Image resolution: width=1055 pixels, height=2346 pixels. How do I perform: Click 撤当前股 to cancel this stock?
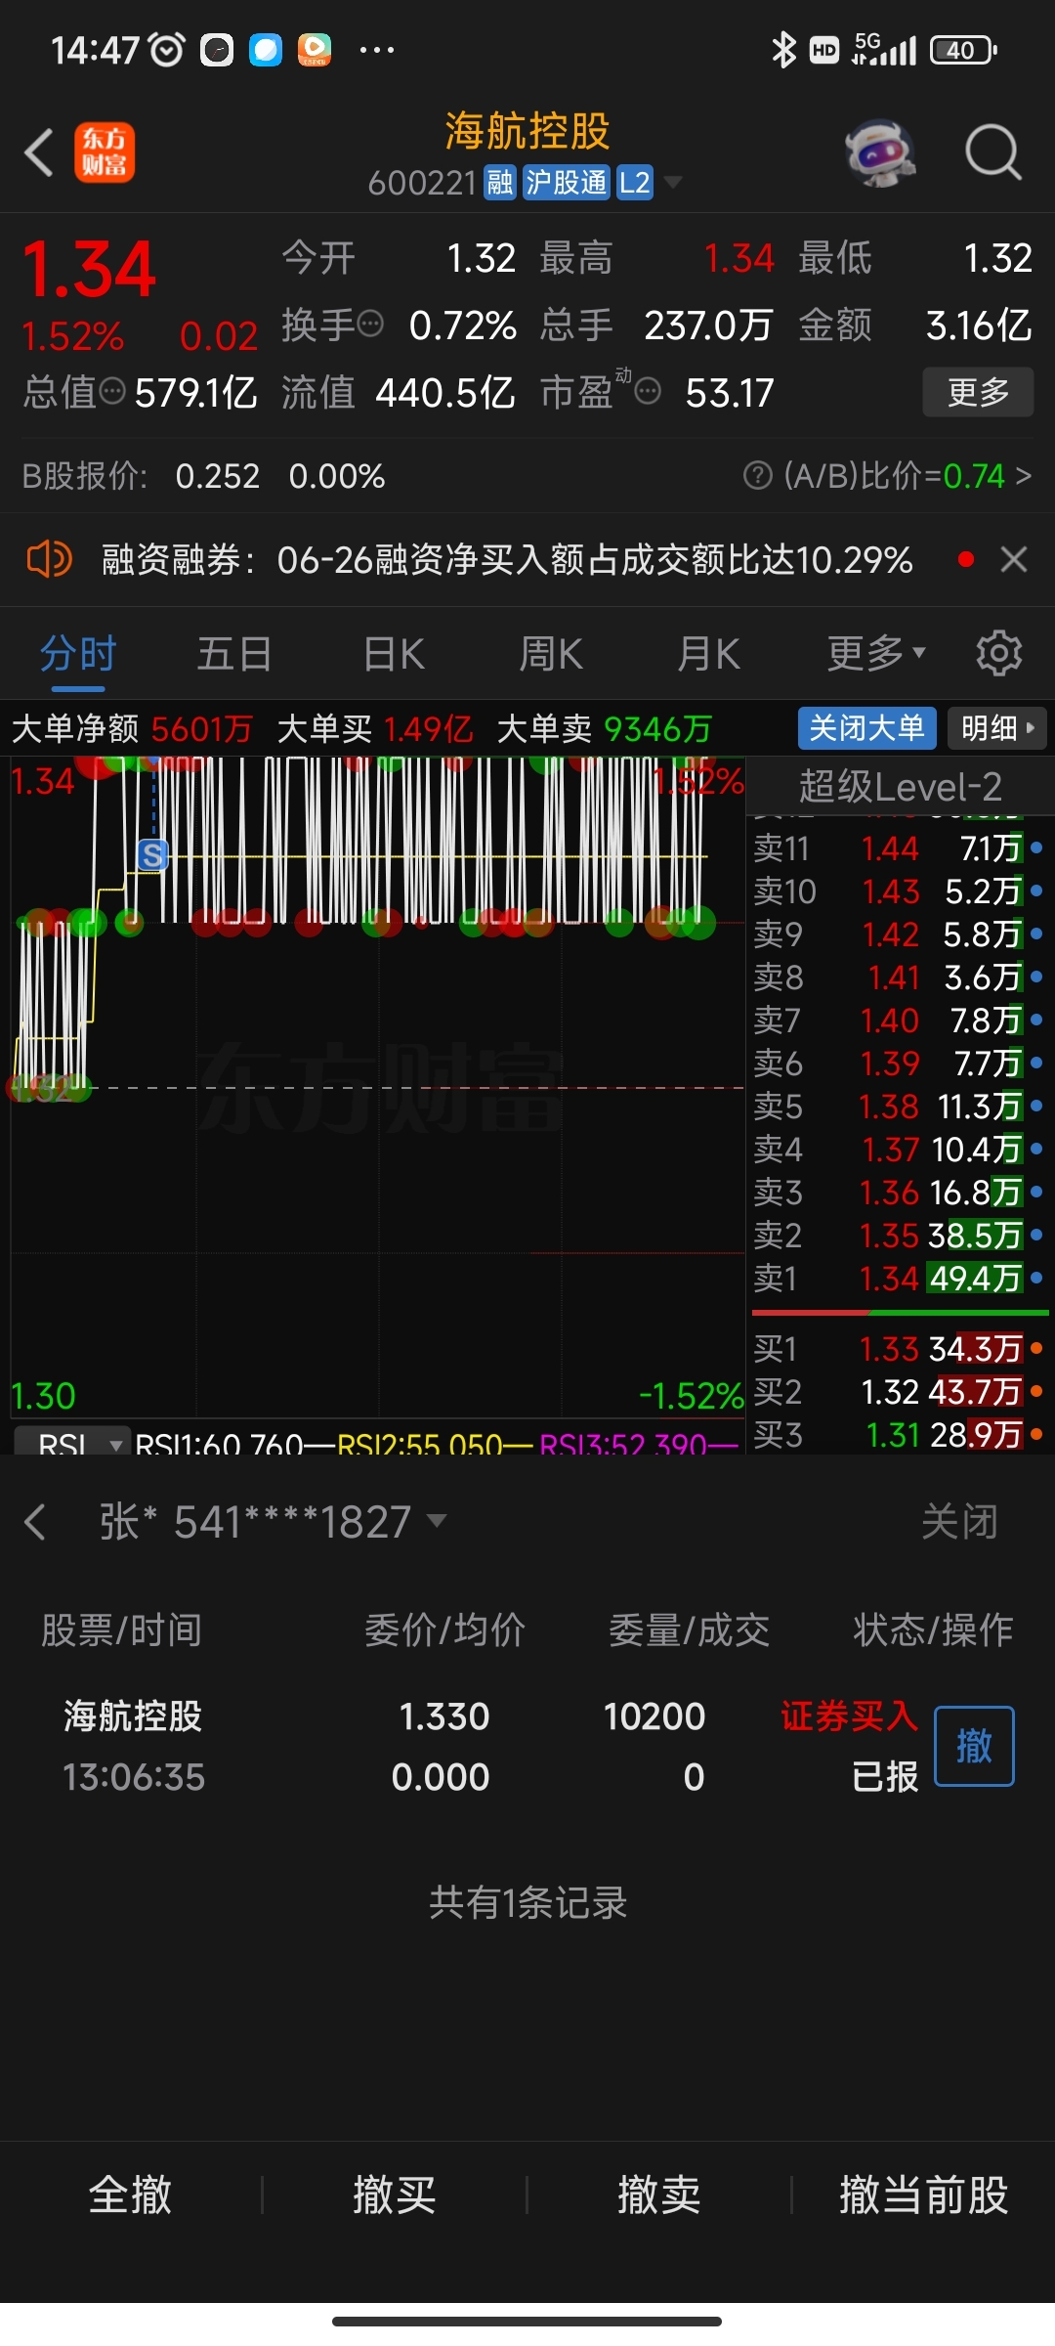coord(924,2194)
